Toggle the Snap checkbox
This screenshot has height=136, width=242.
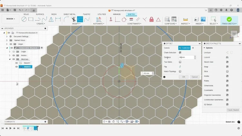click(227, 67)
